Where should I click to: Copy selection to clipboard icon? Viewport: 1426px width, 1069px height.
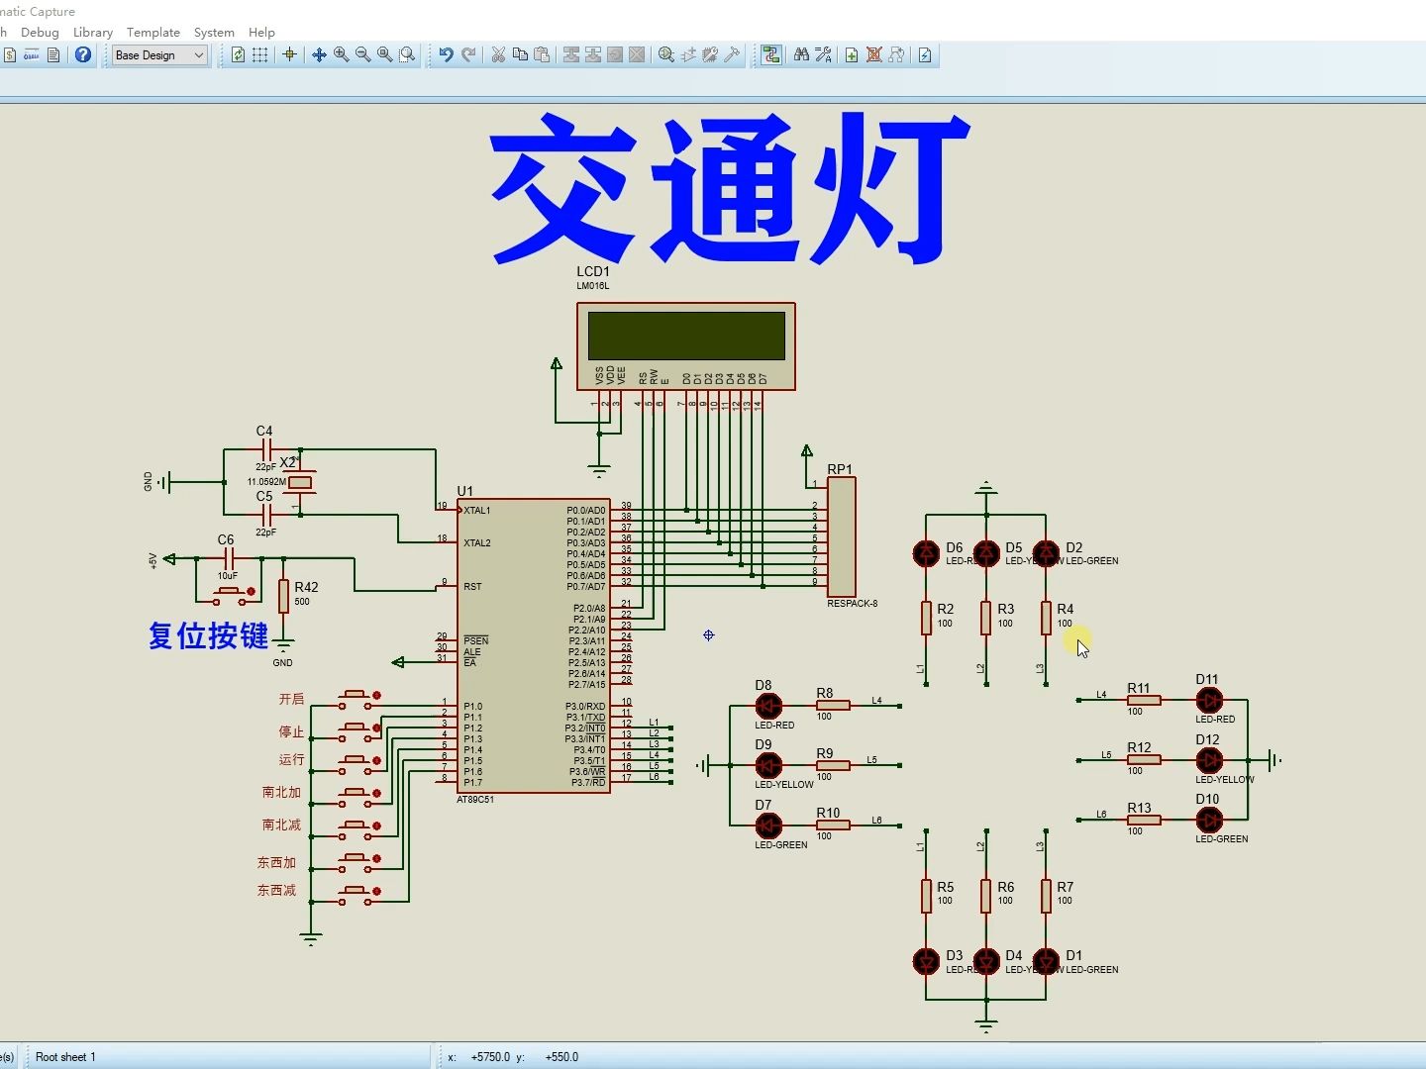point(520,54)
